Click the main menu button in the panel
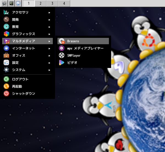Screen dimensions: 165x152 pos(4,3)
